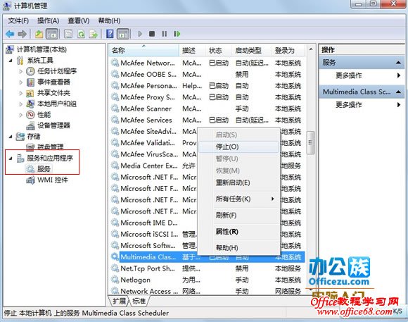Image resolution: width=408 pixels, height=322 pixels.
Task: Toggle the Show/Hide Action Pane icon
Action: [x=123, y=34]
